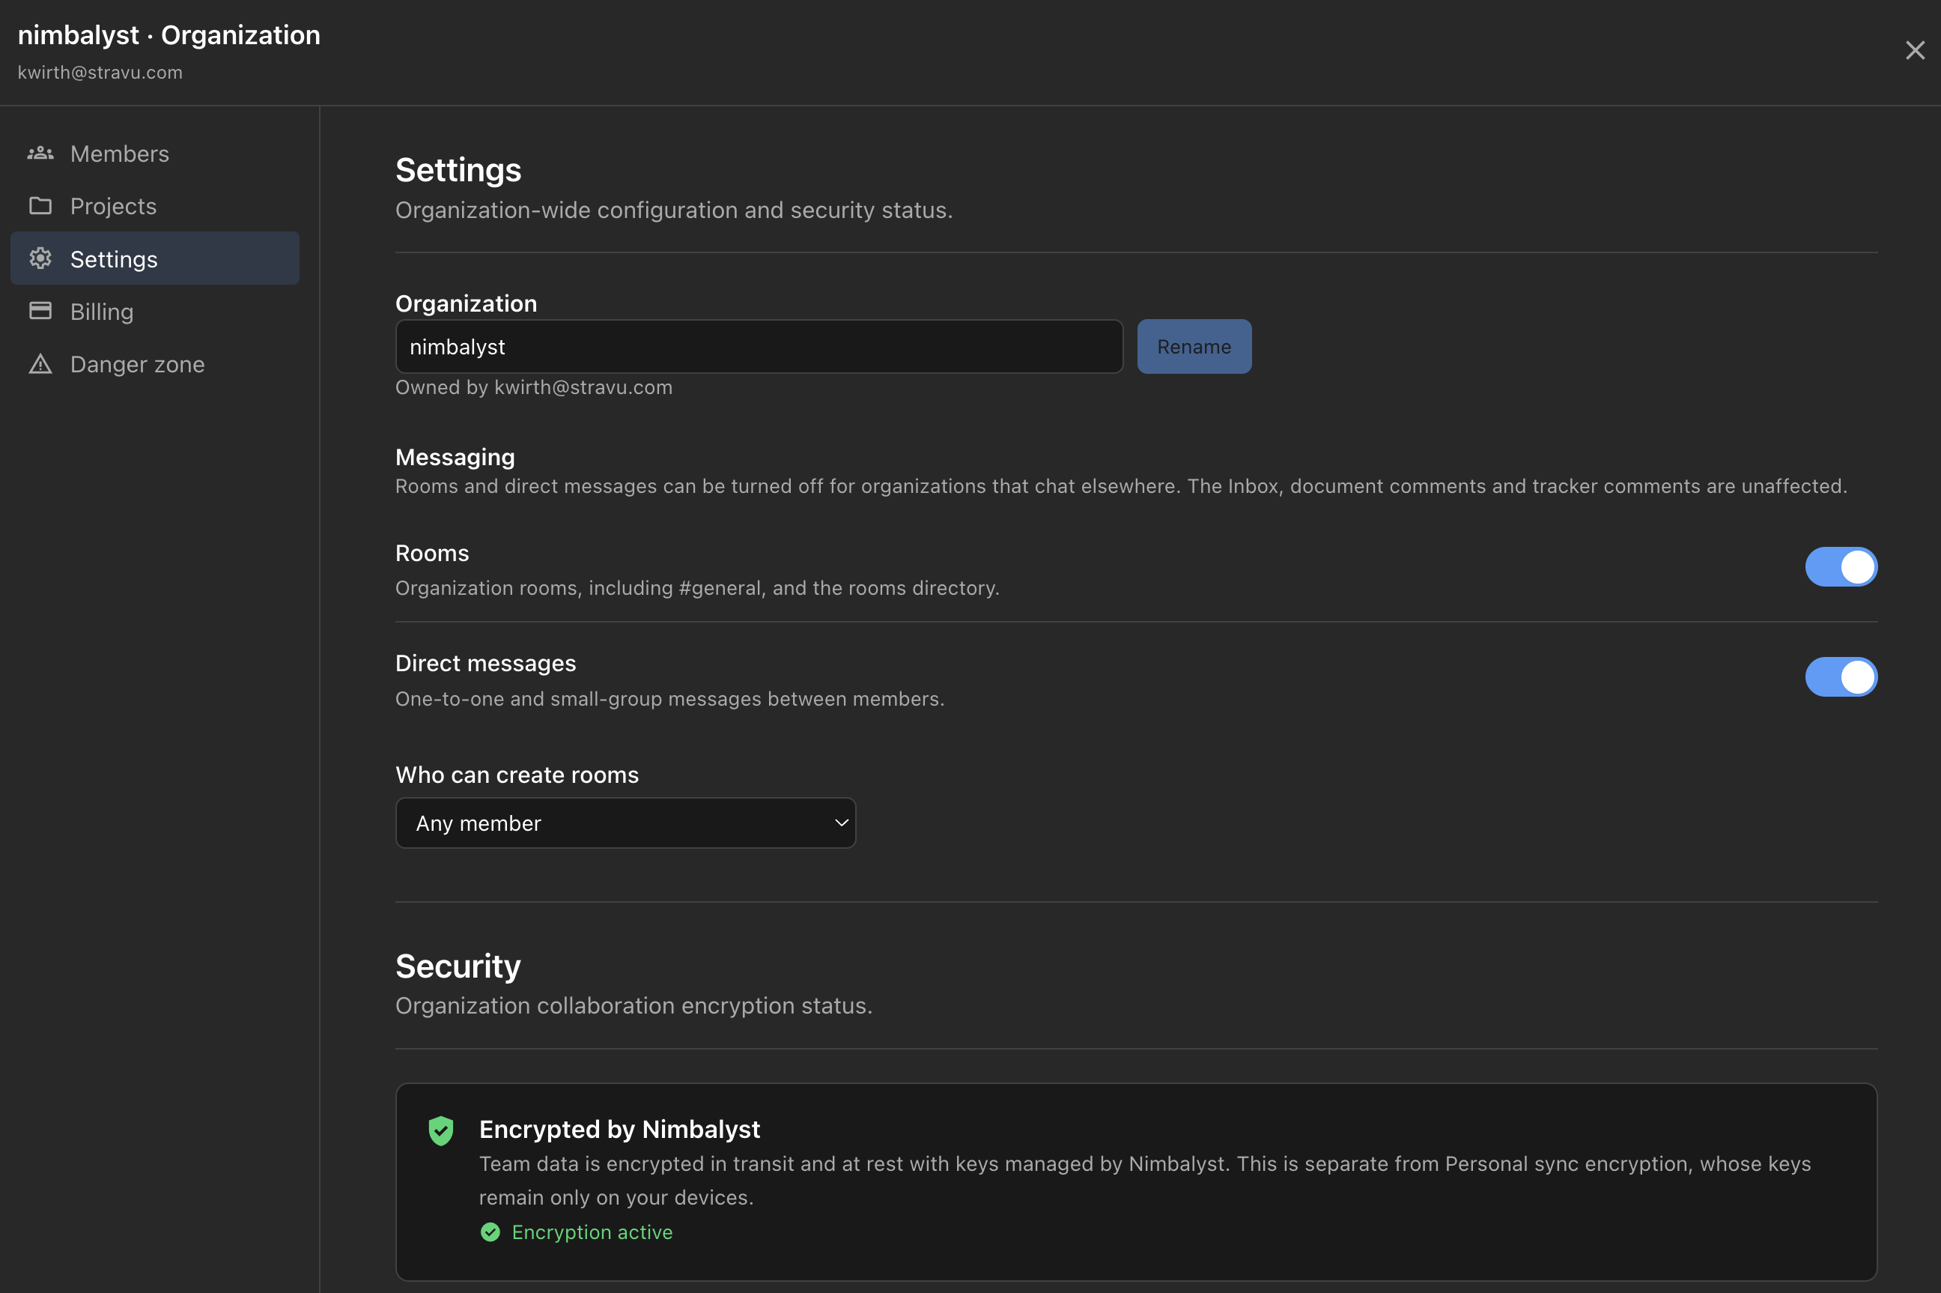Click the Billing credit card icon

40,311
